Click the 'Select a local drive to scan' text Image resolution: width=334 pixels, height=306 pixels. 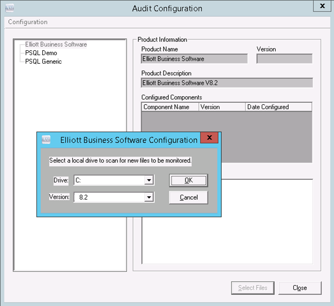[x=120, y=160]
